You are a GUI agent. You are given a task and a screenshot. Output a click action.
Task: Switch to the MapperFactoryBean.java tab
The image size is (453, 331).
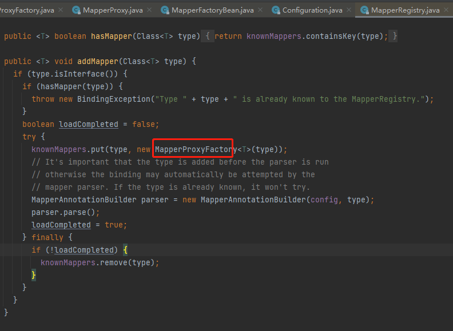[212, 10]
